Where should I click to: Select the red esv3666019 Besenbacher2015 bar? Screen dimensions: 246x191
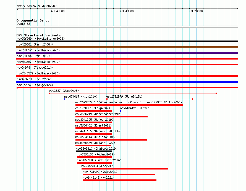click(x=111, y=117)
